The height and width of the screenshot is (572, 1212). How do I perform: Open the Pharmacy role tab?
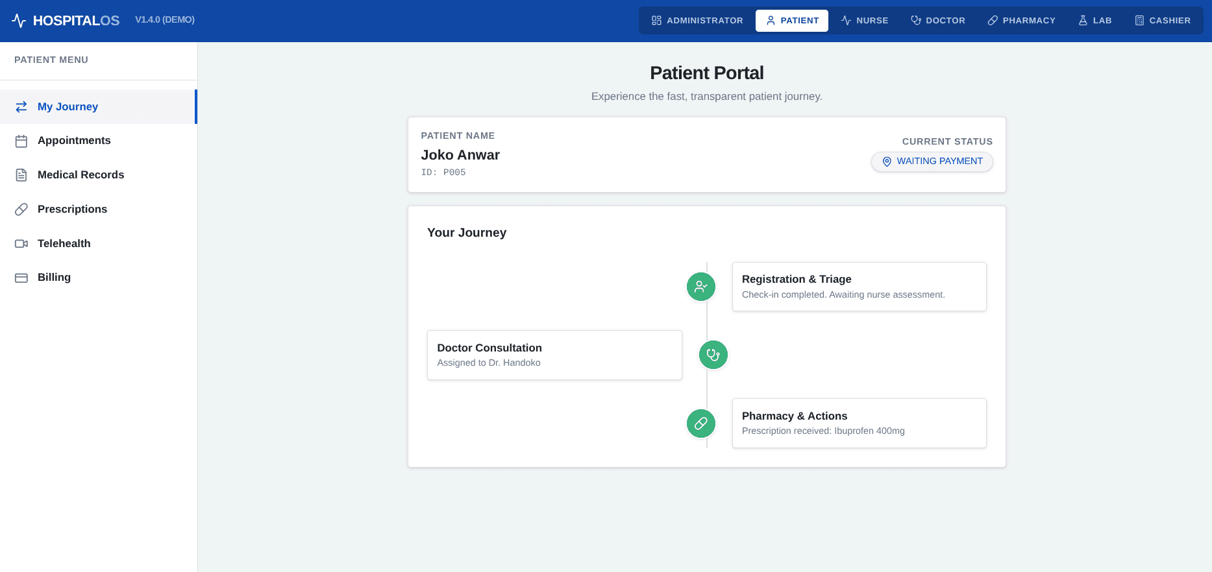tap(1022, 21)
